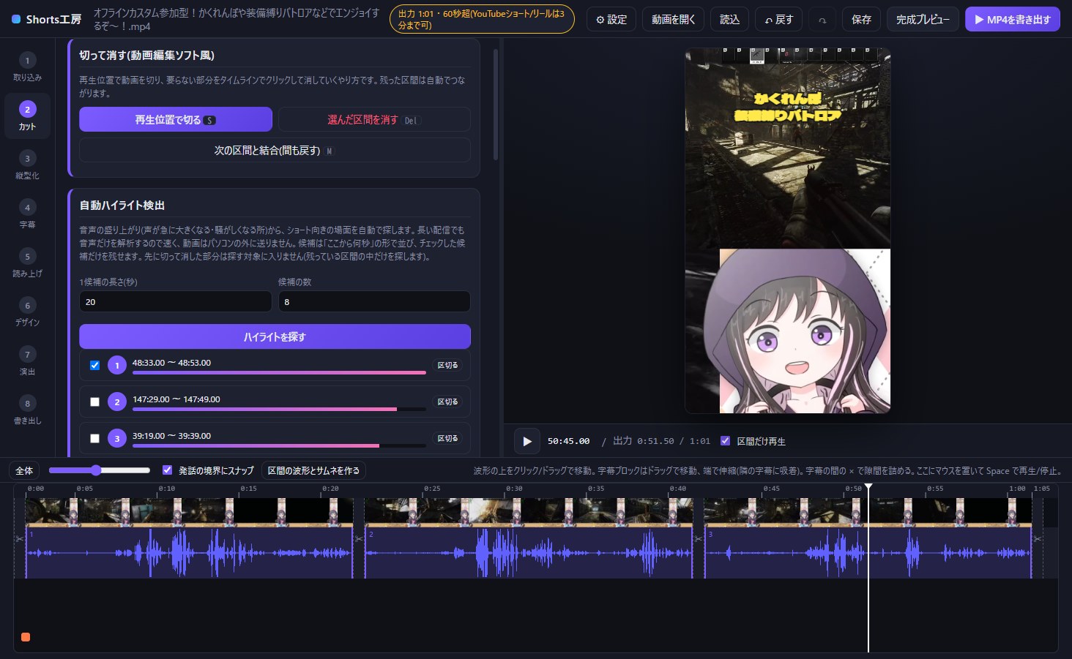Viewport: 1072px width, 659px height.
Task: Click into 候補の数 field
Action: tap(374, 301)
